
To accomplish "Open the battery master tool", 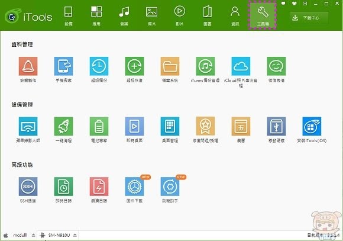I will point(99,126).
